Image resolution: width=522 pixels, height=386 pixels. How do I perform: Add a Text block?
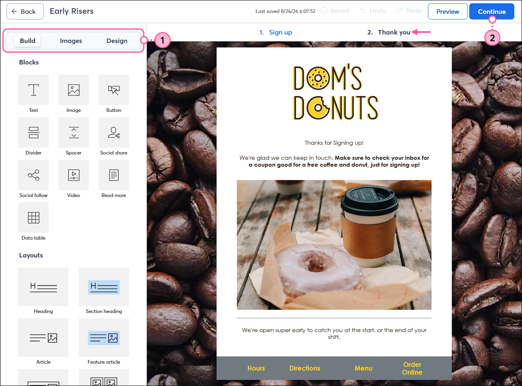tap(33, 90)
